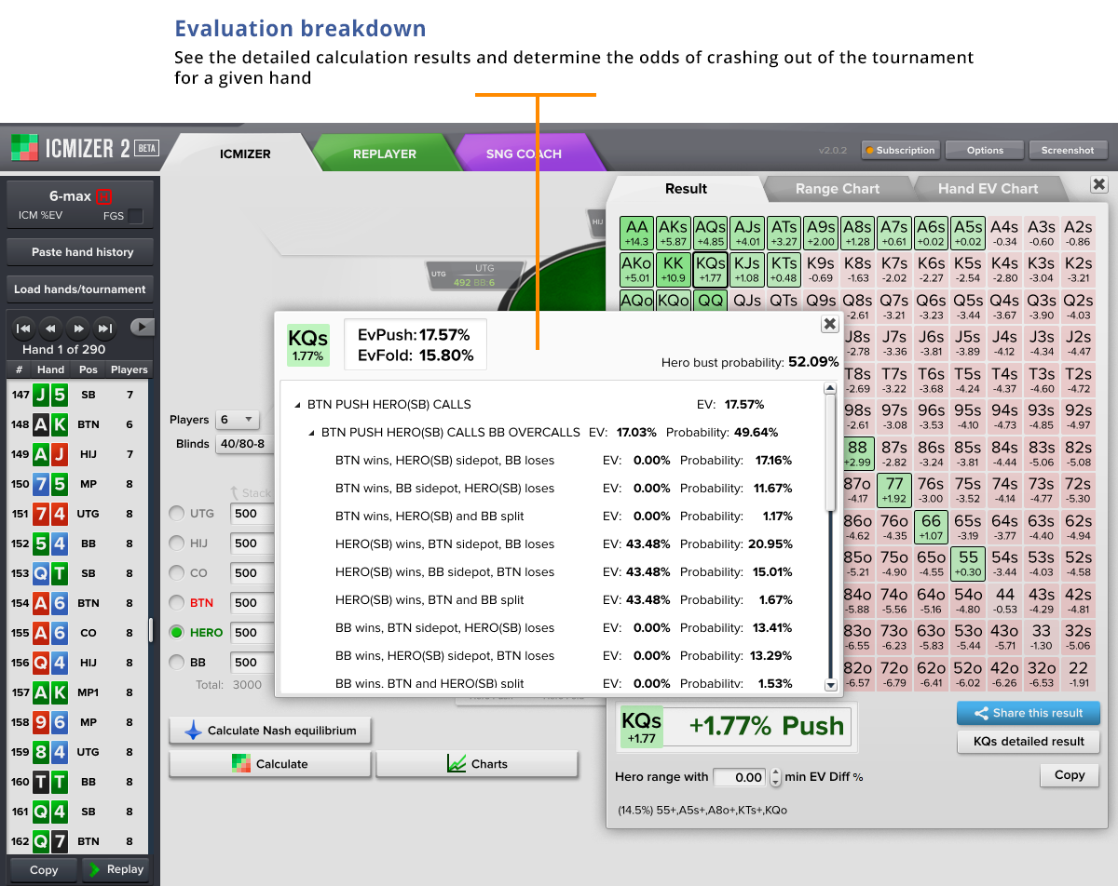The image size is (1118, 886).
Task: Select hand 160 TT row
Action: point(76,782)
